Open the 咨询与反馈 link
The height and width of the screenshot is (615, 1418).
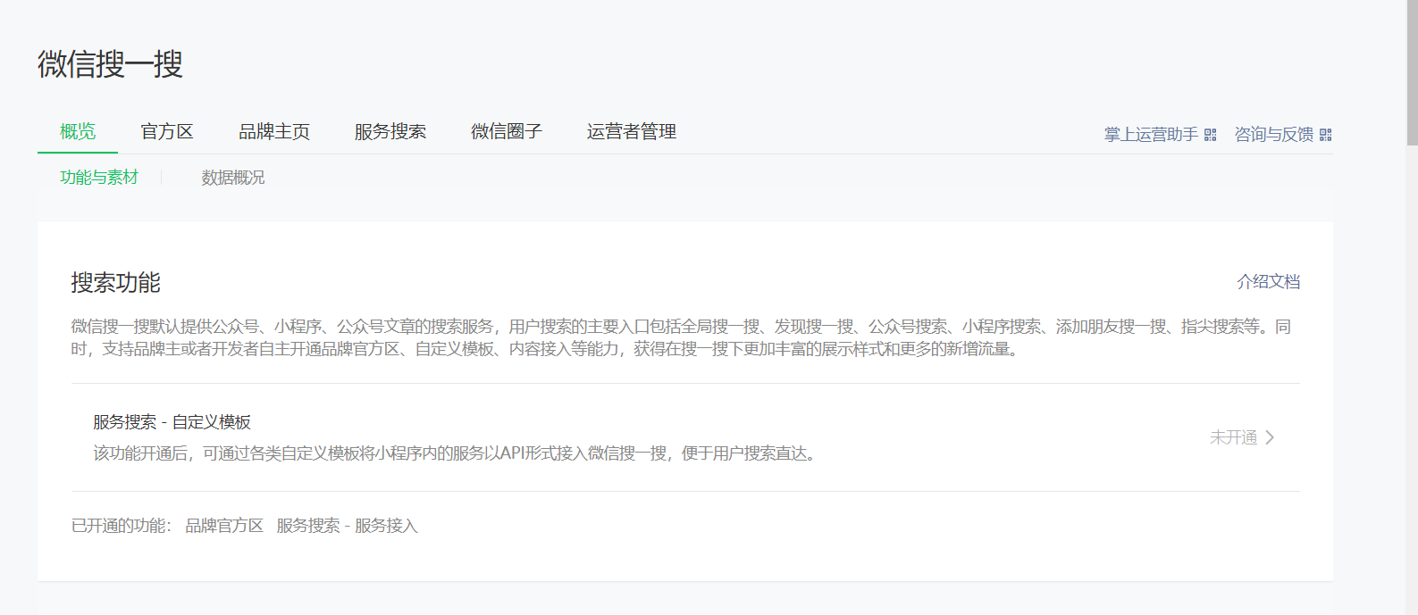click(x=1274, y=135)
